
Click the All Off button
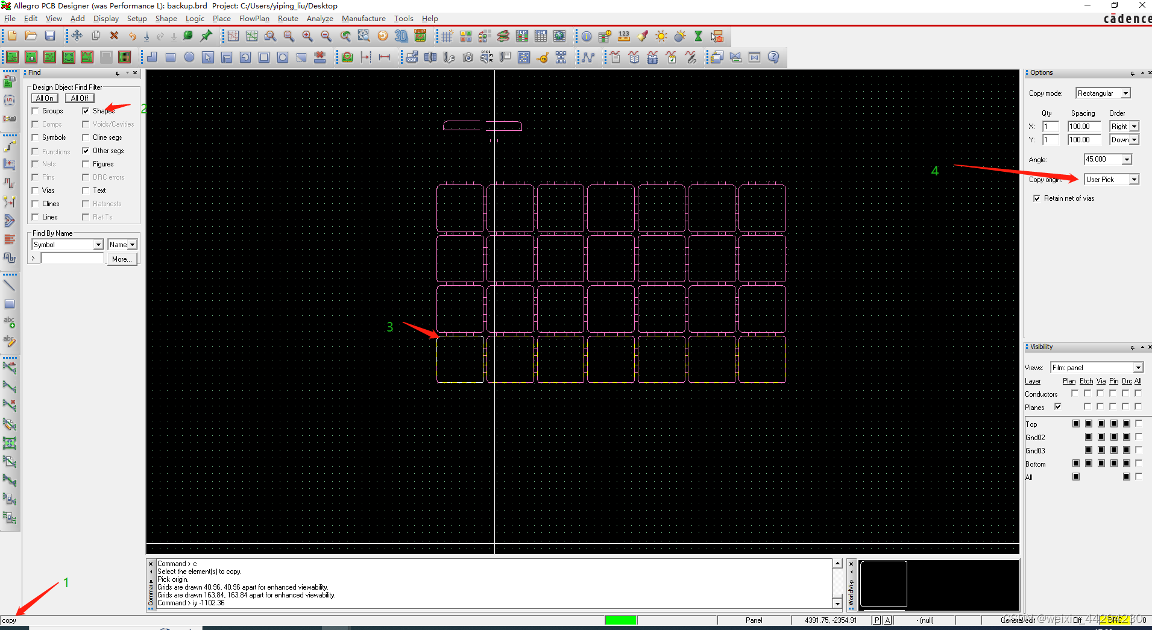(x=80, y=98)
